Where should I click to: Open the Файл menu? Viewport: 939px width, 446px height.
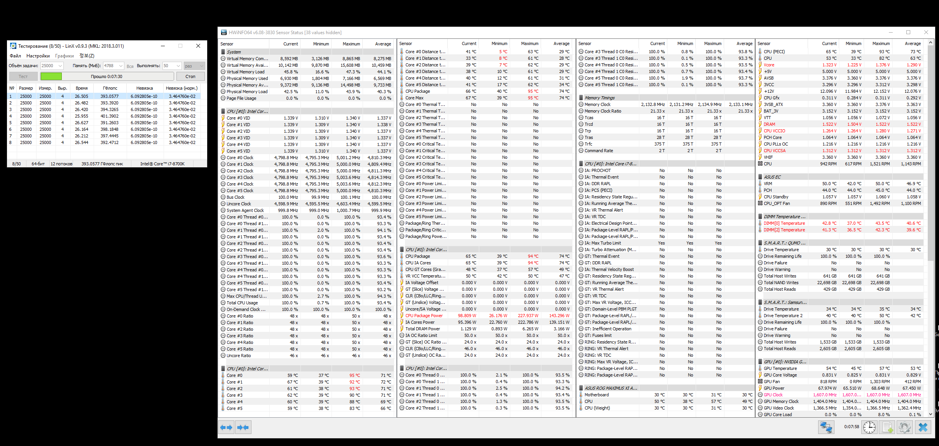point(16,56)
